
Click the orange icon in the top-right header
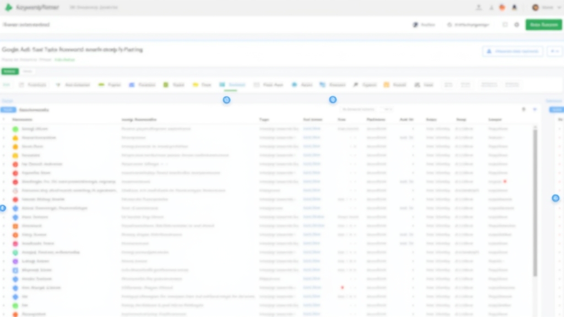click(502, 8)
